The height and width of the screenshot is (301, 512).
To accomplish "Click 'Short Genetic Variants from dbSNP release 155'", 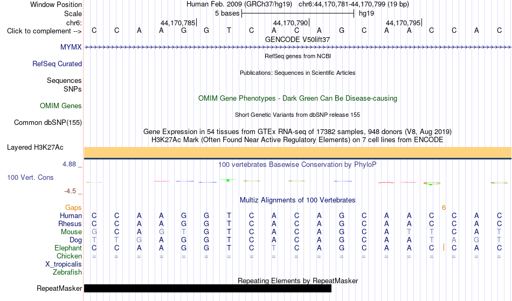I will coord(297,115).
